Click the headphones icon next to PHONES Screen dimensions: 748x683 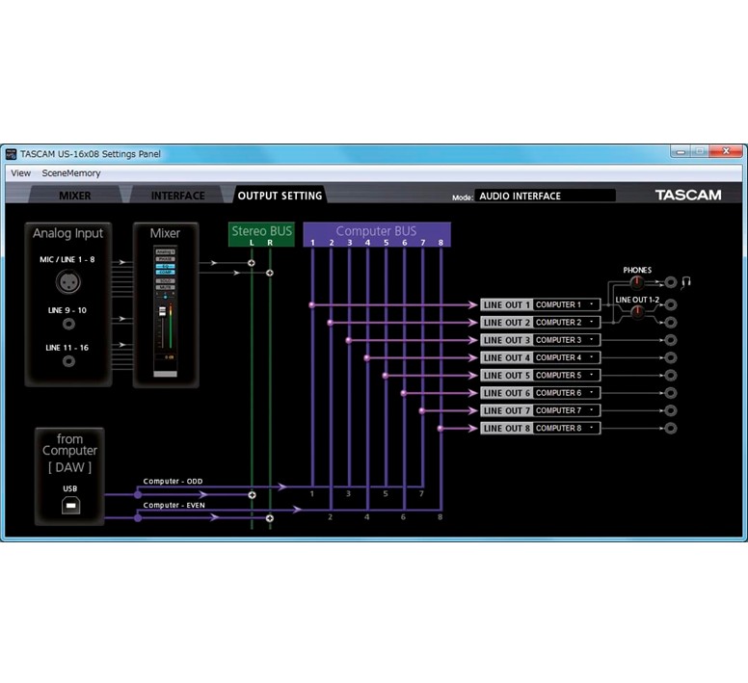pyautogui.click(x=687, y=282)
